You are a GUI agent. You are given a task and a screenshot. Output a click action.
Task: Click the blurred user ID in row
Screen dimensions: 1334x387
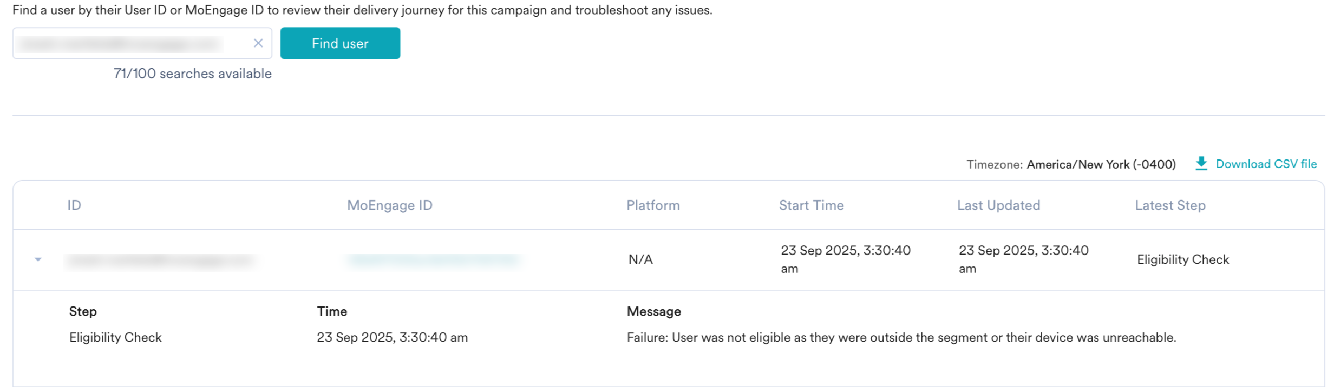(160, 261)
